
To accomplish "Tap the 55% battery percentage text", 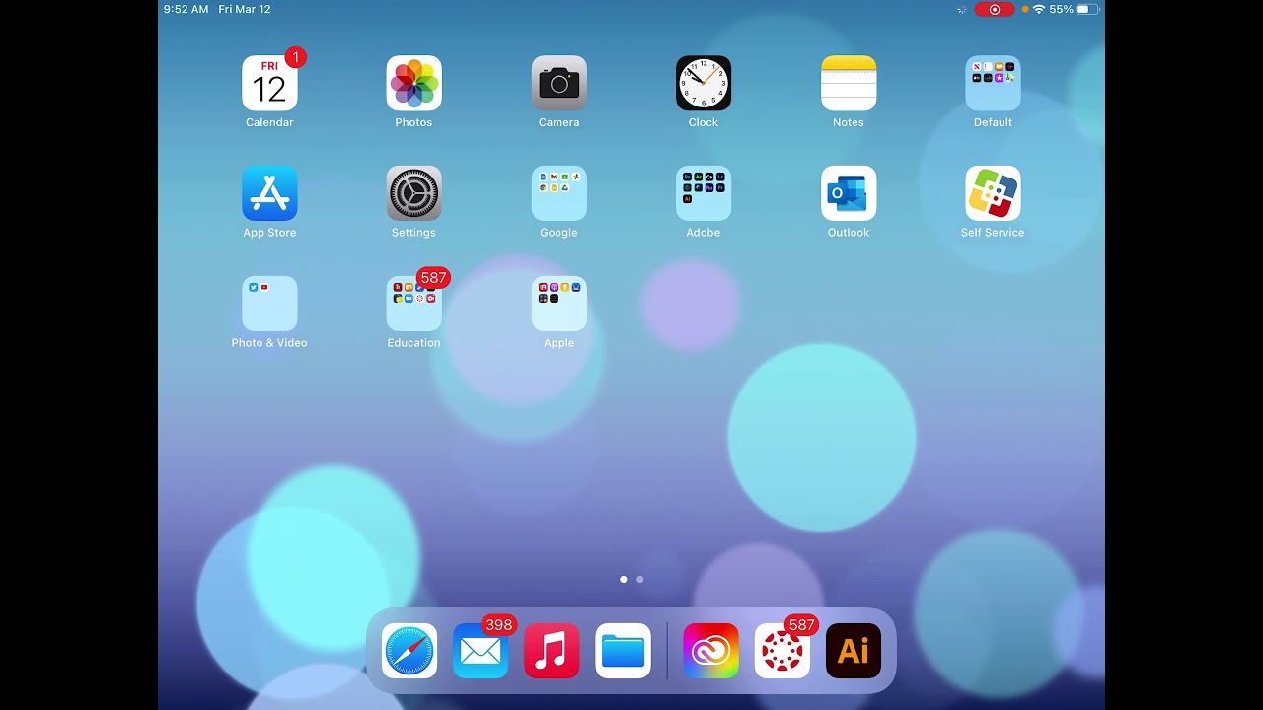I will click(x=1061, y=9).
